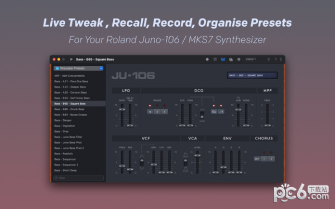The width and height of the screenshot is (335, 209).
Task: Click the VCF Freq slider handle
Action: pyautogui.click(x=122, y=166)
